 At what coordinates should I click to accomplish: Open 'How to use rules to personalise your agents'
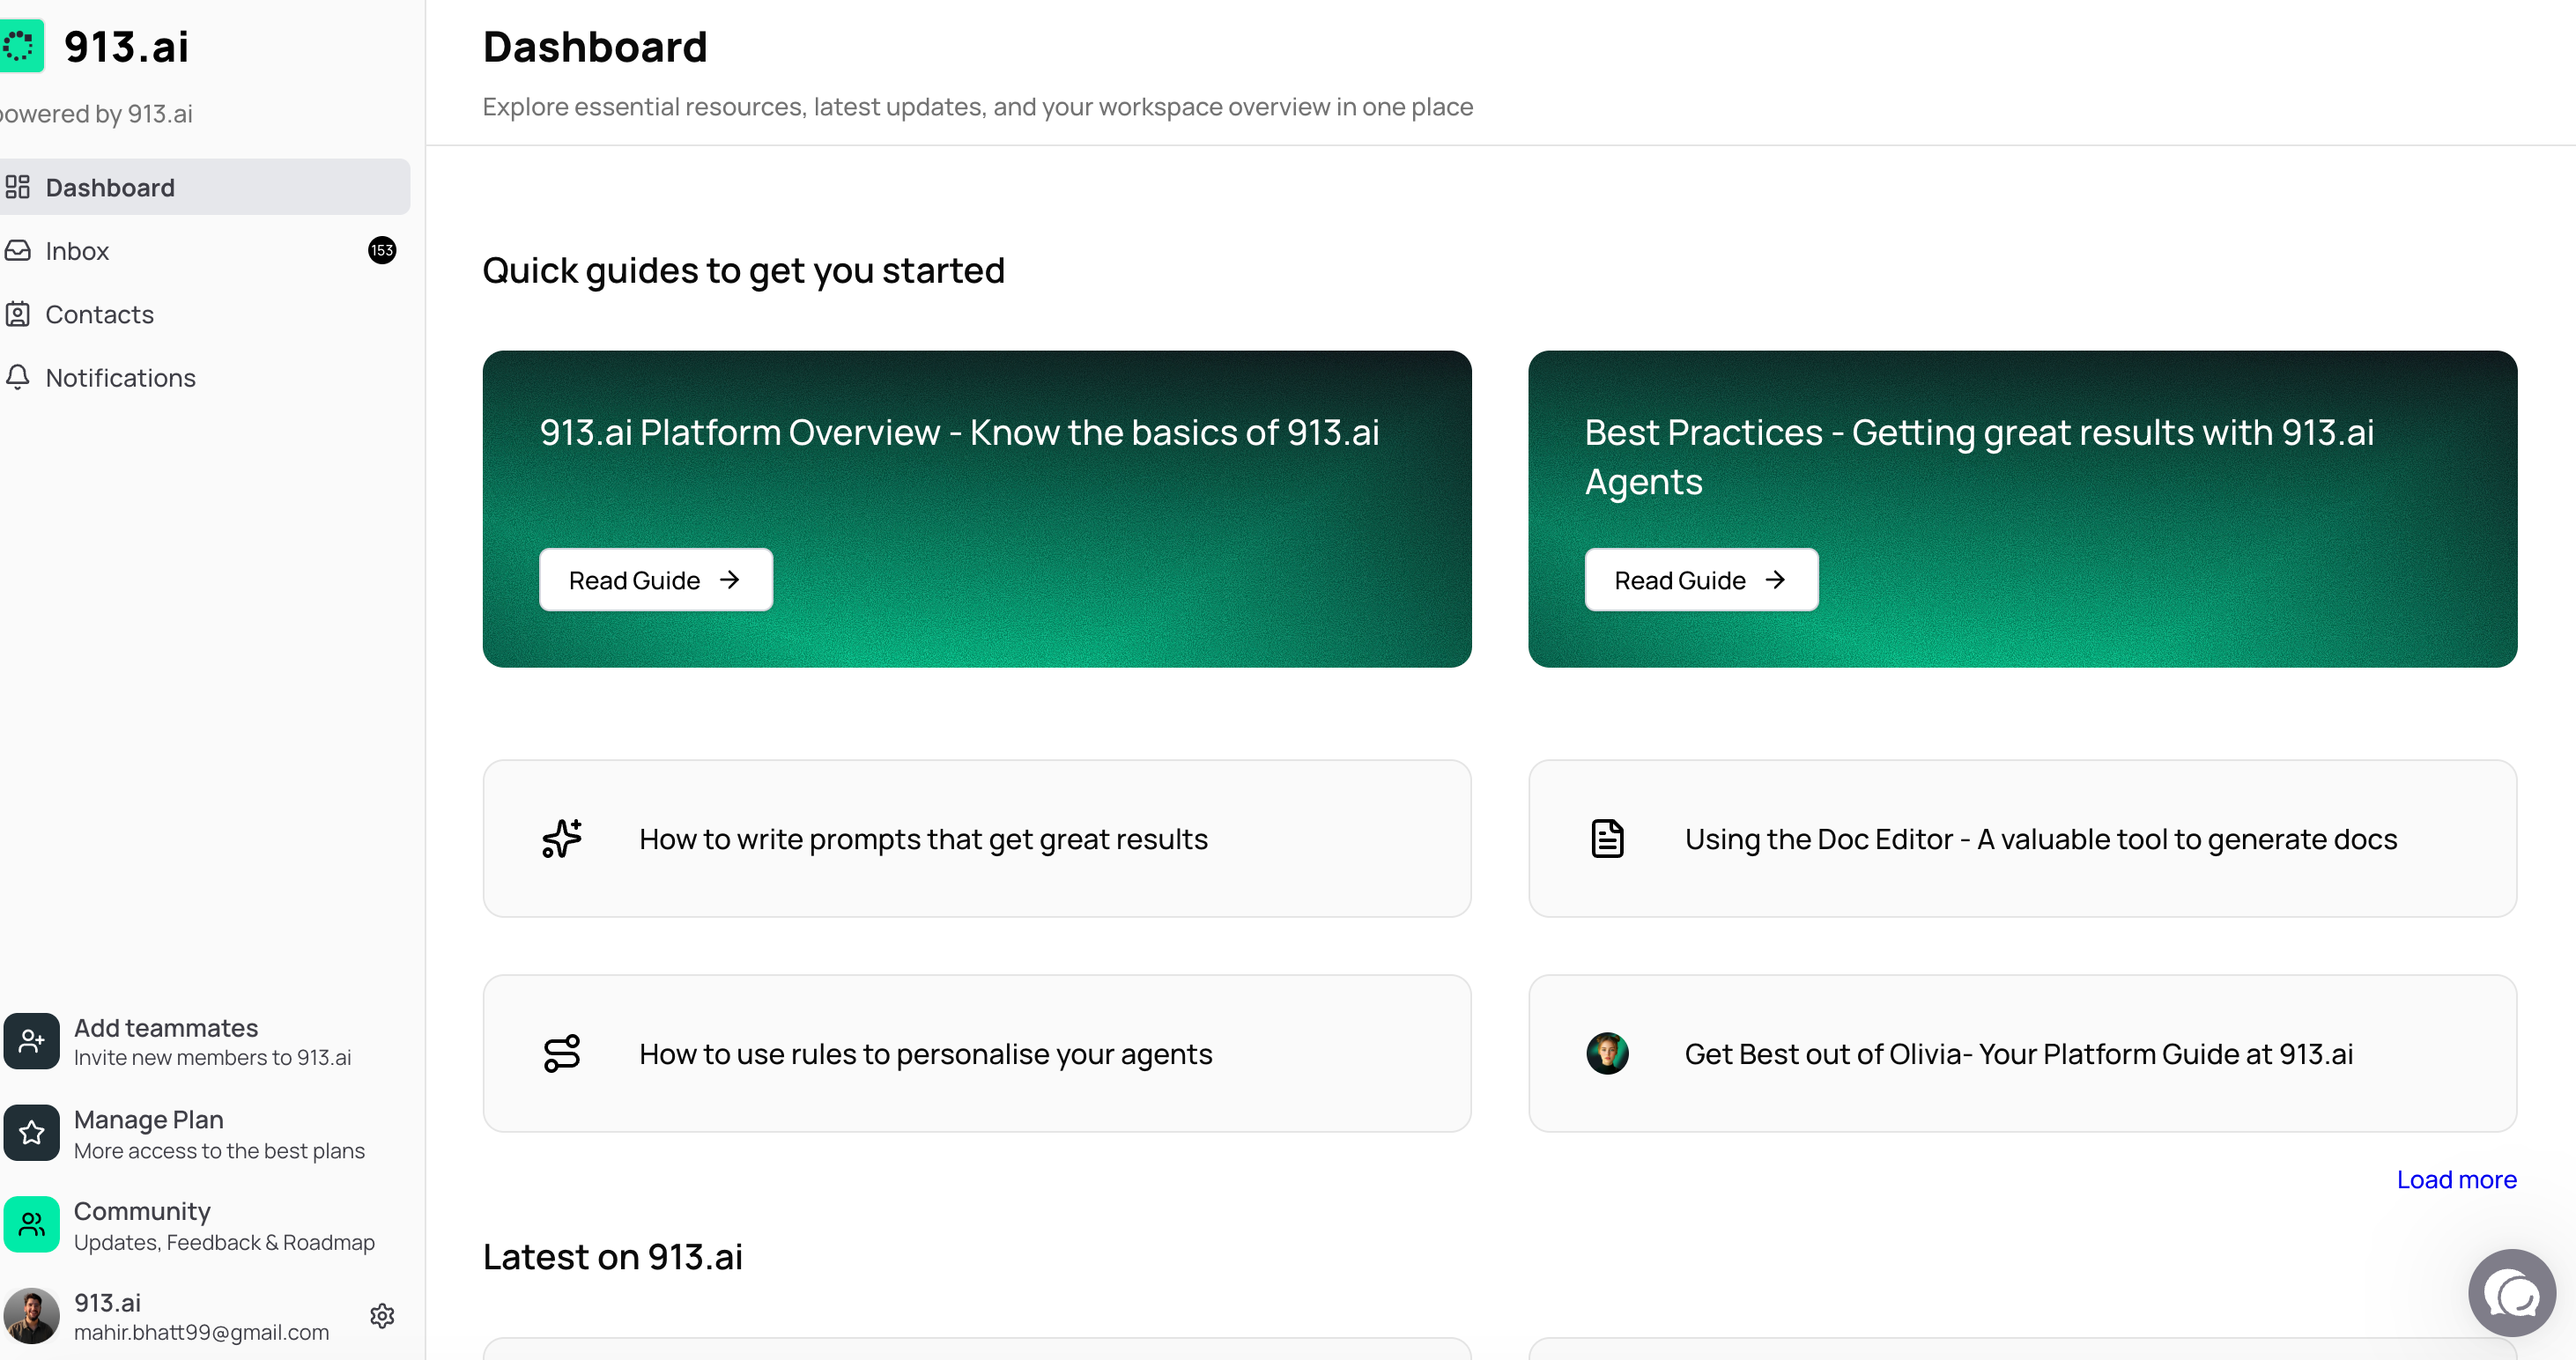tap(925, 1054)
